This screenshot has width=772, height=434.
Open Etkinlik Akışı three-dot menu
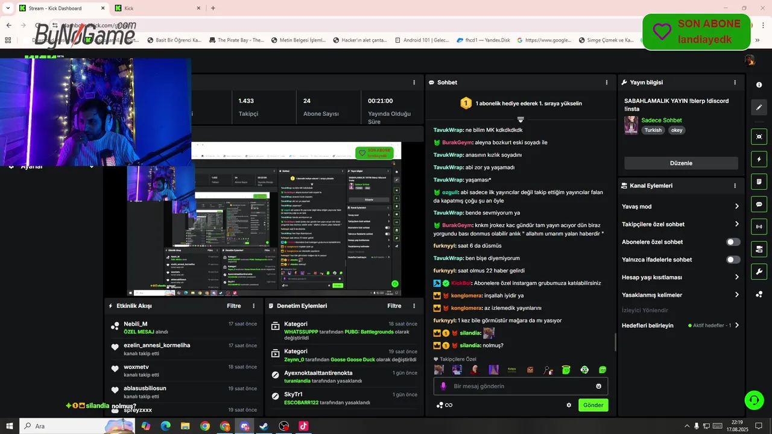point(253,306)
